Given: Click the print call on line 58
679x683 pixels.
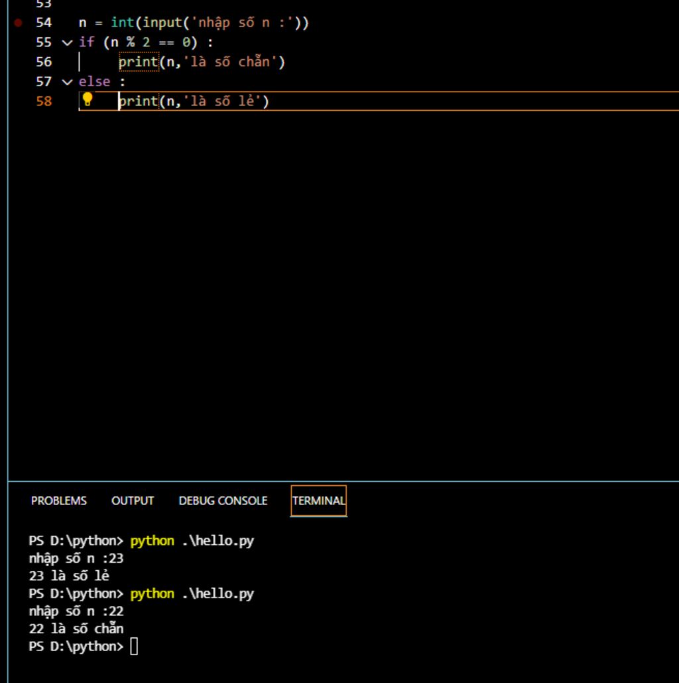Looking at the screenshot, I should 139,101.
